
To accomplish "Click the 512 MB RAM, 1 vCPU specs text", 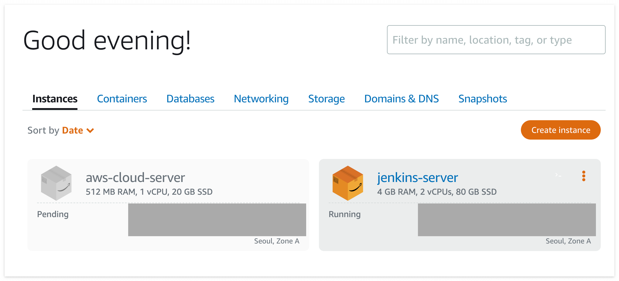I will click(x=149, y=192).
